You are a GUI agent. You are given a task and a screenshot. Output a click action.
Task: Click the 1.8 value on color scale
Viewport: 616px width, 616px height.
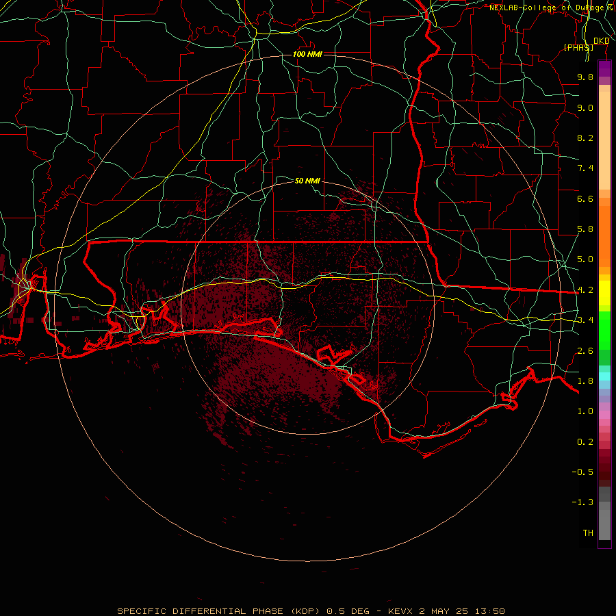point(585,381)
